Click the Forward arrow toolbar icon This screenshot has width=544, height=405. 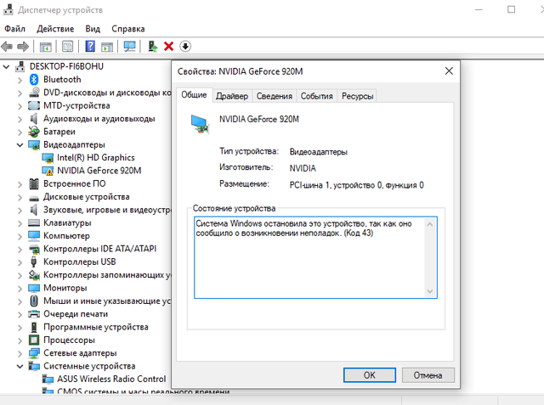point(23,46)
